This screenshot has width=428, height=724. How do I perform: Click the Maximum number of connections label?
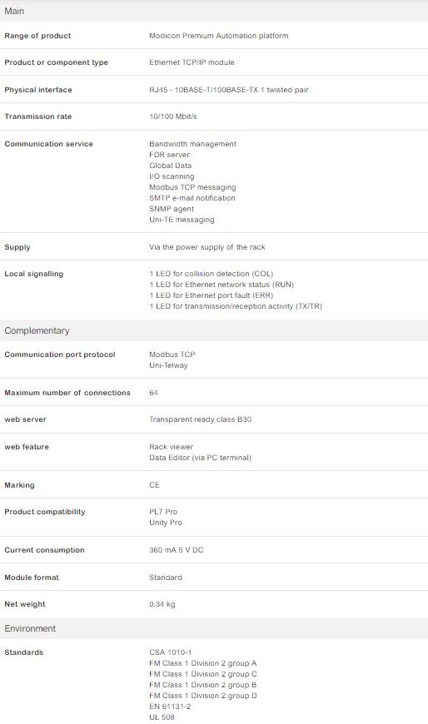[x=67, y=393]
